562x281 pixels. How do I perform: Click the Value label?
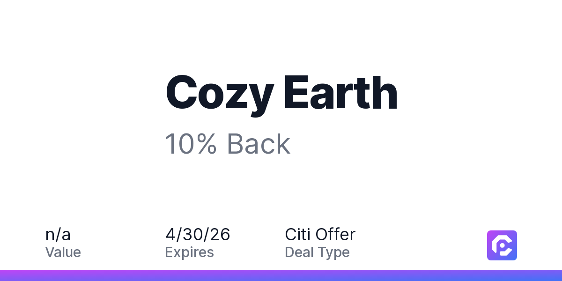click(x=63, y=252)
